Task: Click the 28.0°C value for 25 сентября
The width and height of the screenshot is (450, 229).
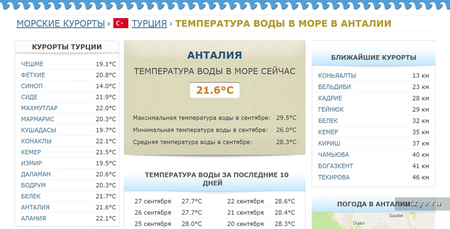Action: tap(192, 224)
